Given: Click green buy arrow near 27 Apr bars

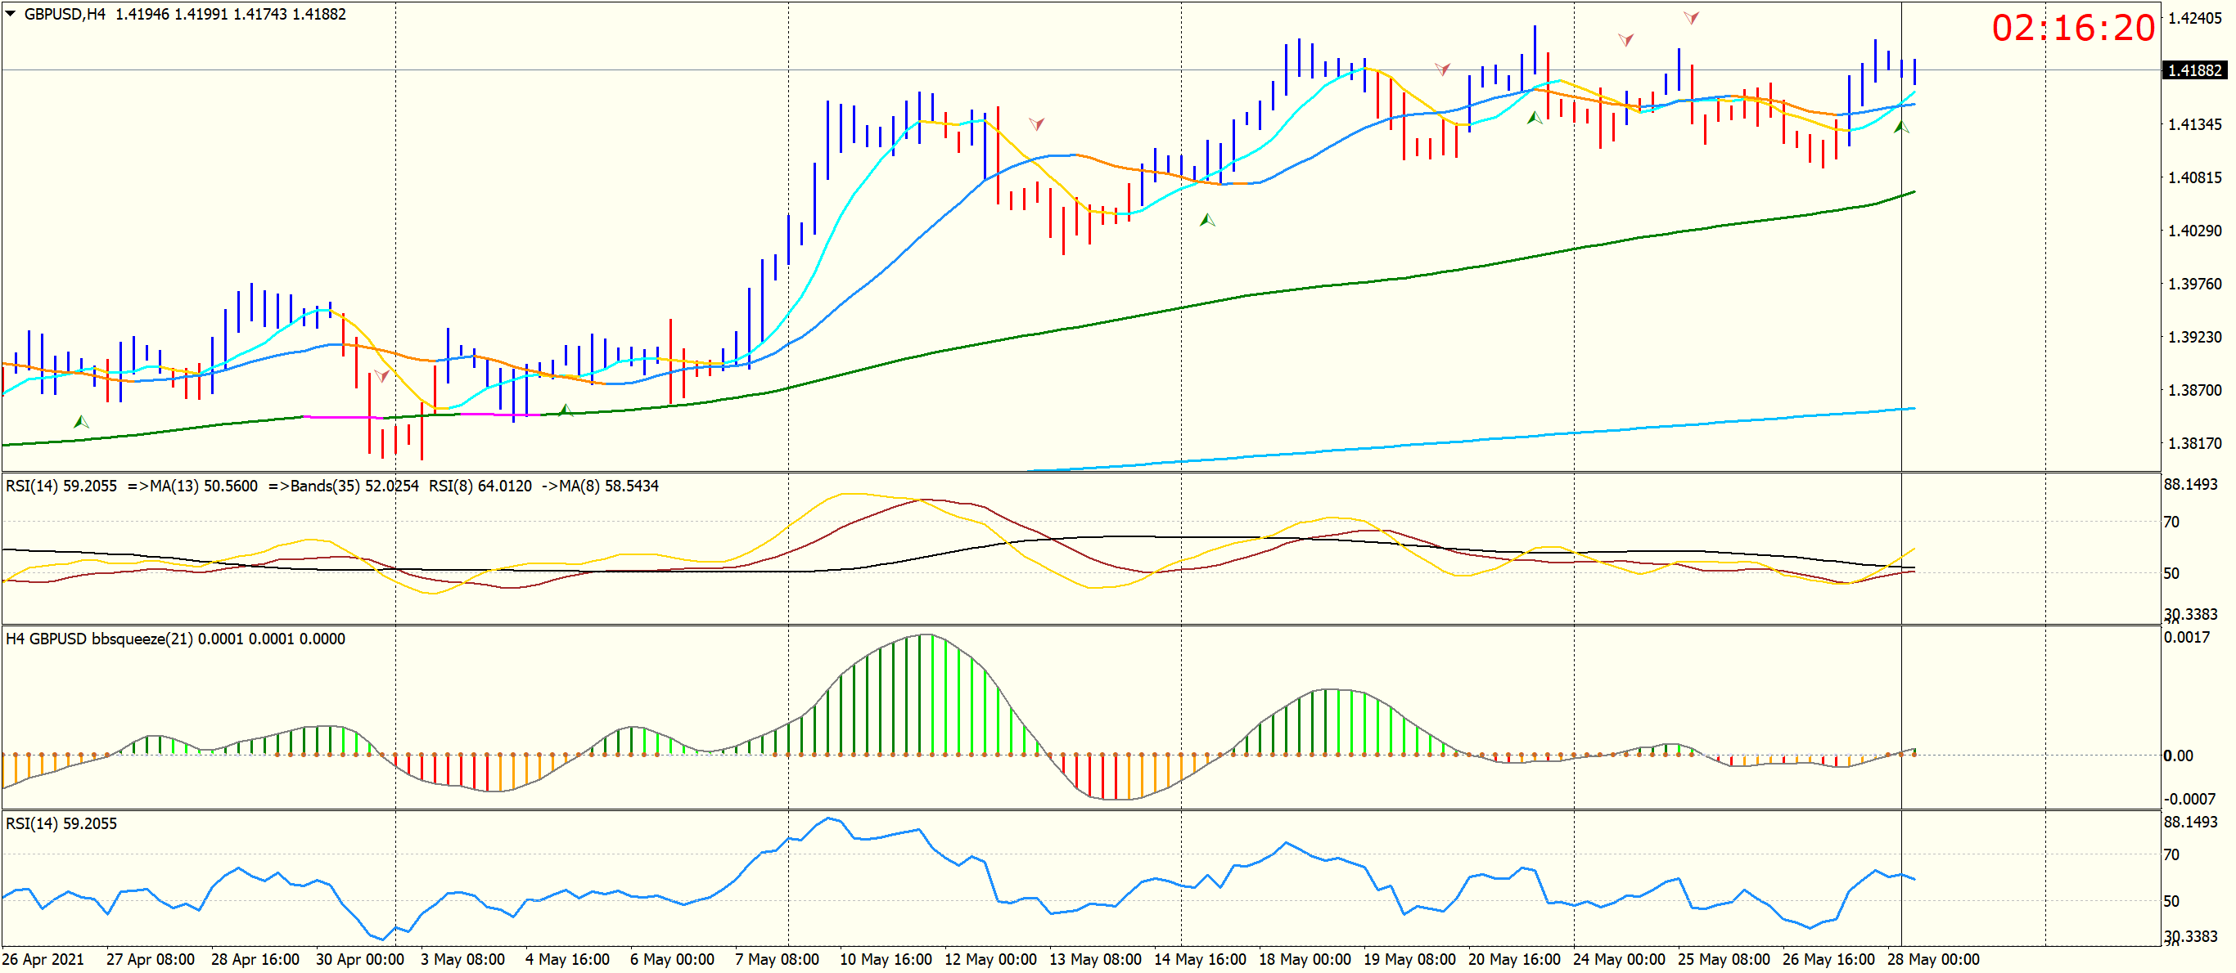Looking at the screenshot, I should tap(81, 423).
